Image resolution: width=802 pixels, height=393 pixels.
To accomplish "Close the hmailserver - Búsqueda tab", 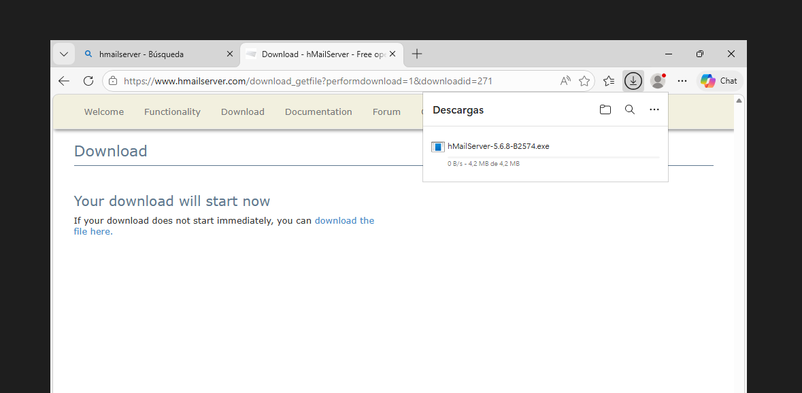I will click(230, 54).
